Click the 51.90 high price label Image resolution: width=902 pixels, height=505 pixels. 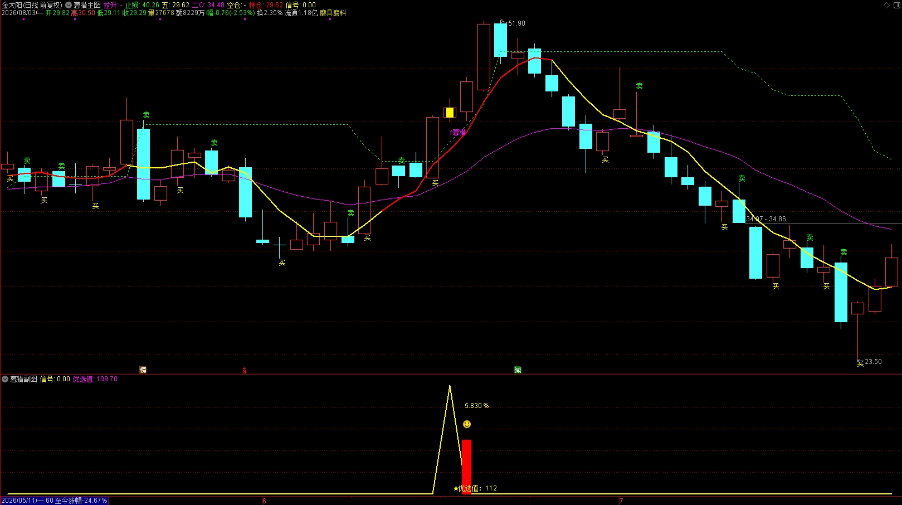516,23
